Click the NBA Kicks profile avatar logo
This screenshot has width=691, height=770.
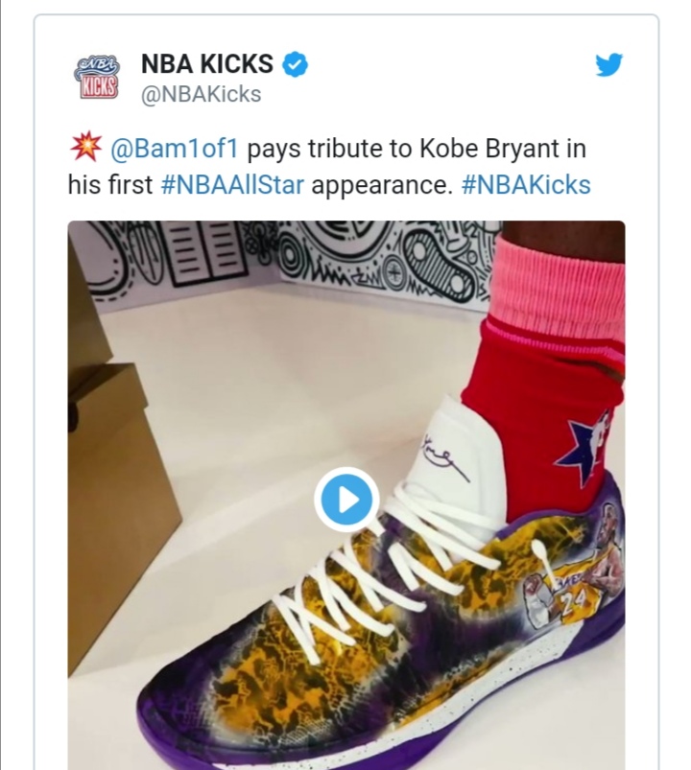click(x=95, y=76)
